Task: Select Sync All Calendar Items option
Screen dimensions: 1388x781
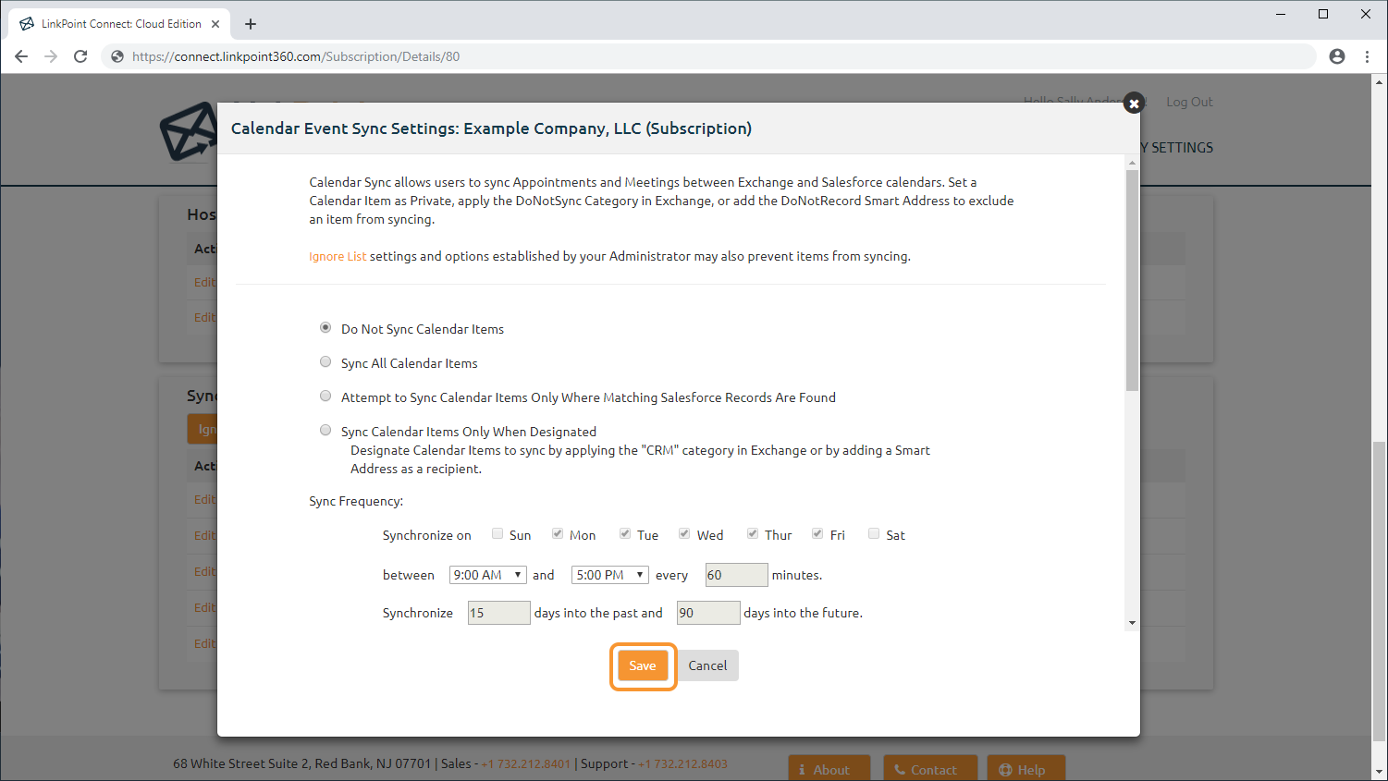Action: click(326, 361)
